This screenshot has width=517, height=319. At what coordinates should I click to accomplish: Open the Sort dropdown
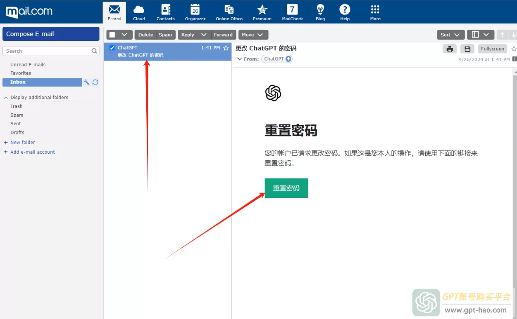click(450, 35)
